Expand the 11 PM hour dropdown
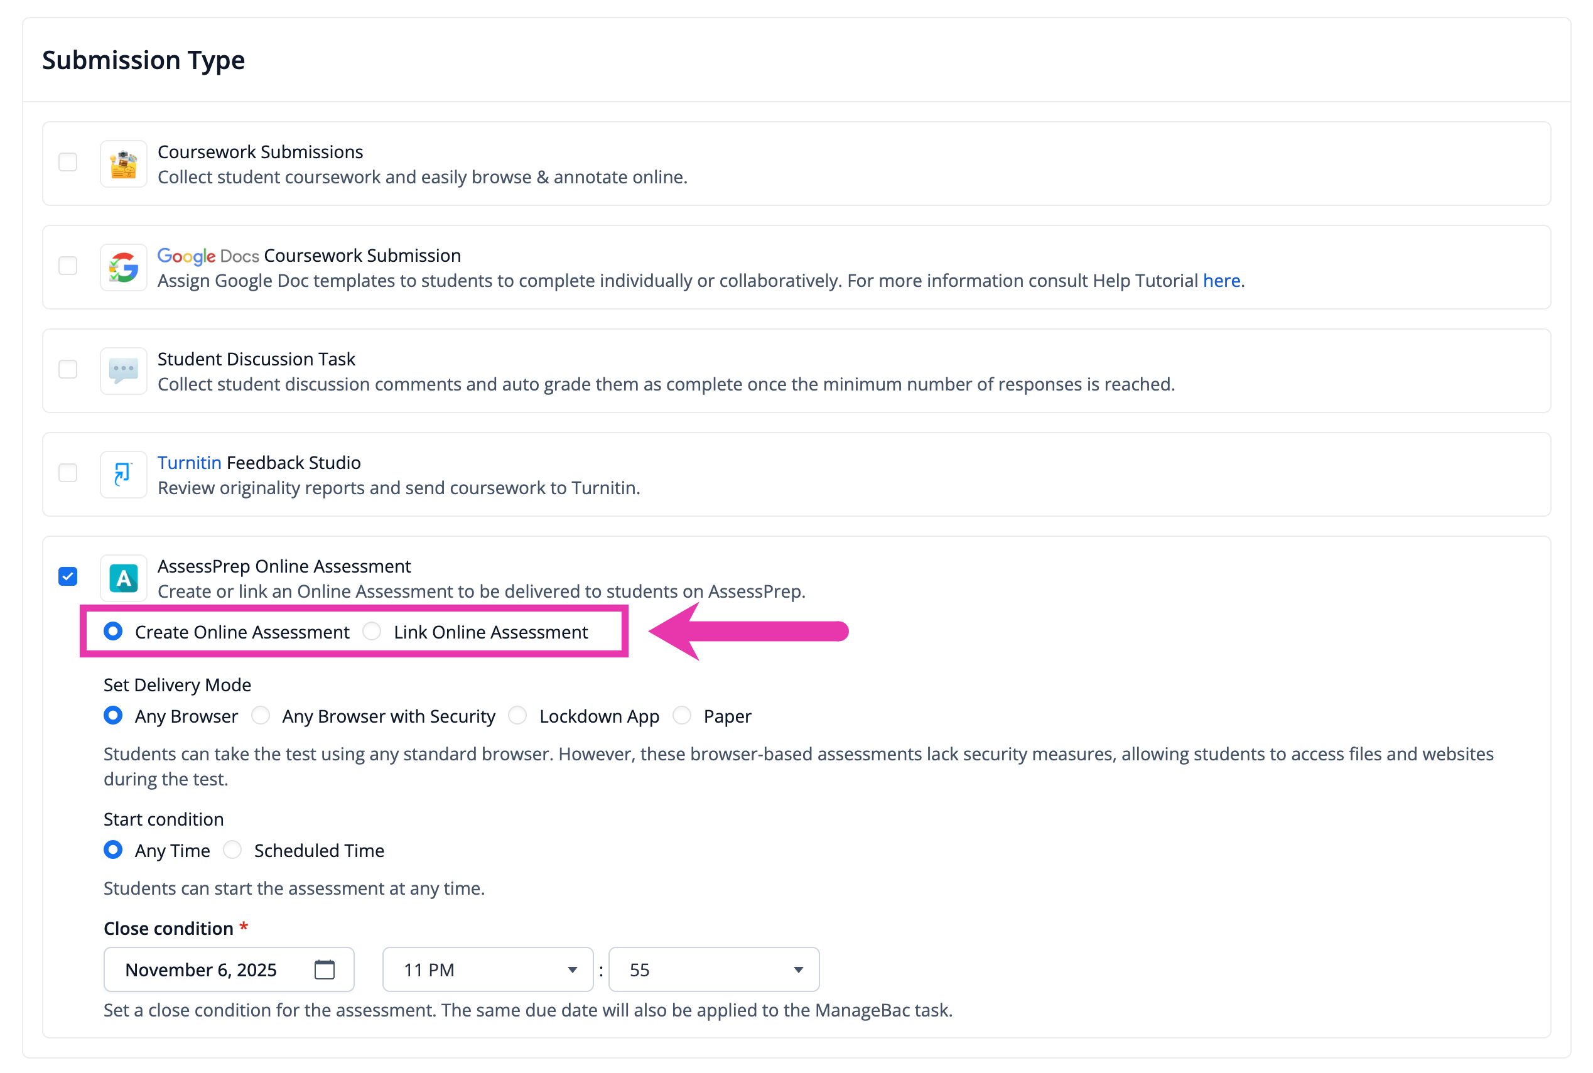The image size is (1593, 1073). 487,969
